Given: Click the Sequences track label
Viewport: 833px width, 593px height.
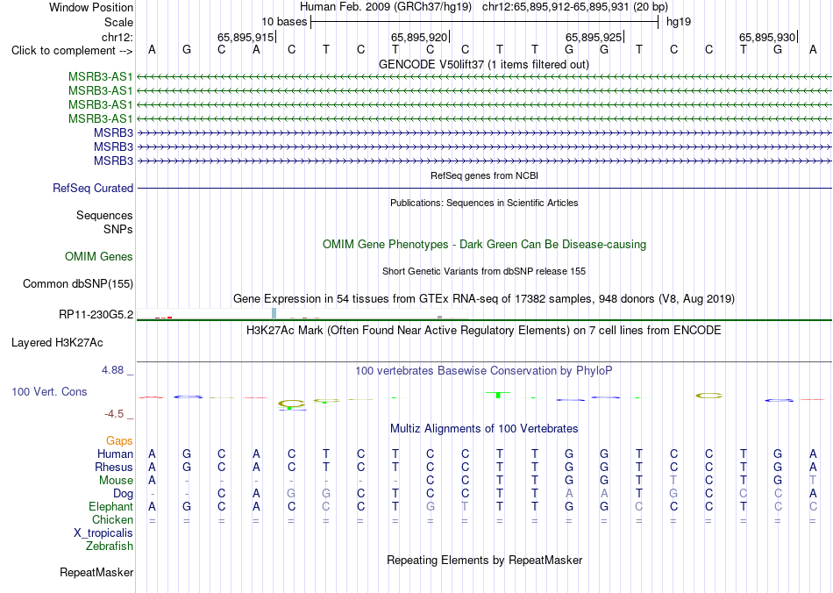Looking at the screenshot, I should tap(104, 215).
